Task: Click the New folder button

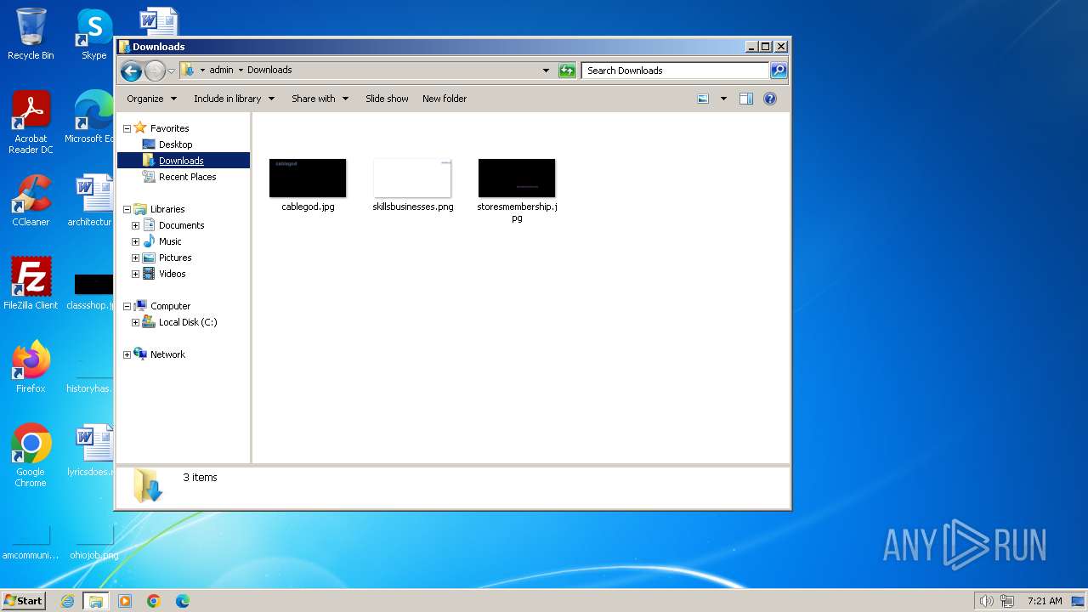Action: 445,99
